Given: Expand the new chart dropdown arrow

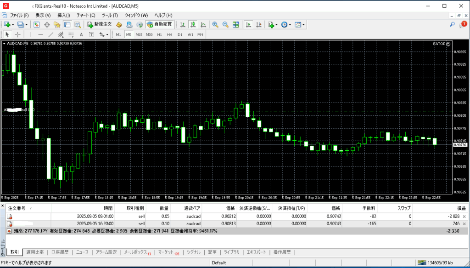Looking at the screenshot, I should click(x=13, y=24).
